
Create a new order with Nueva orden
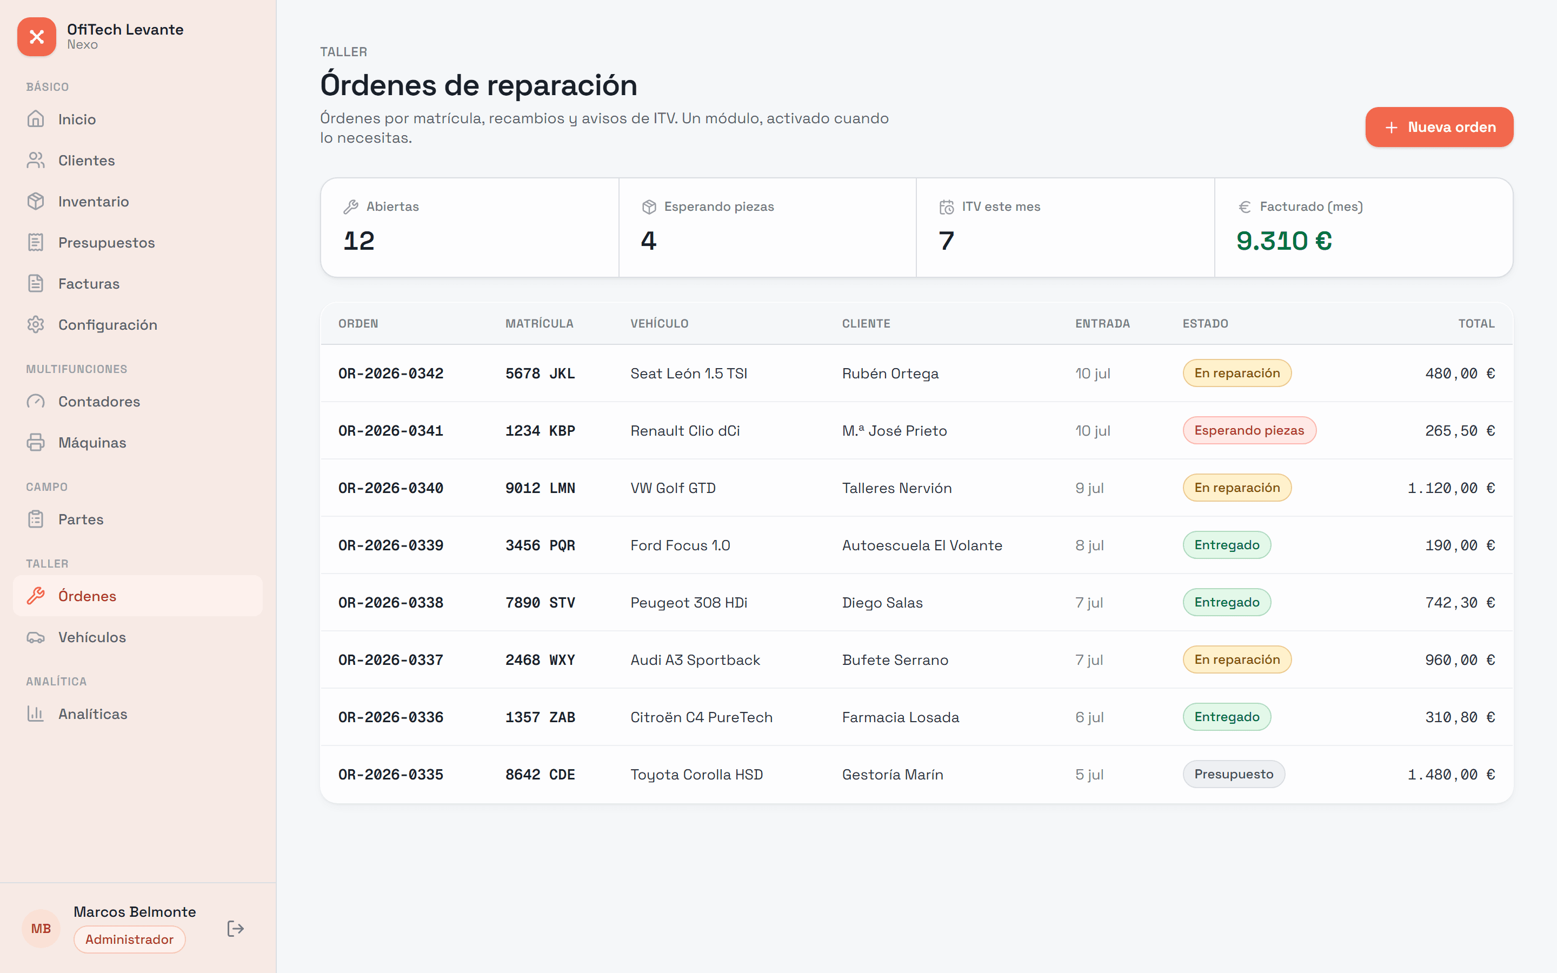(1439, 128)
